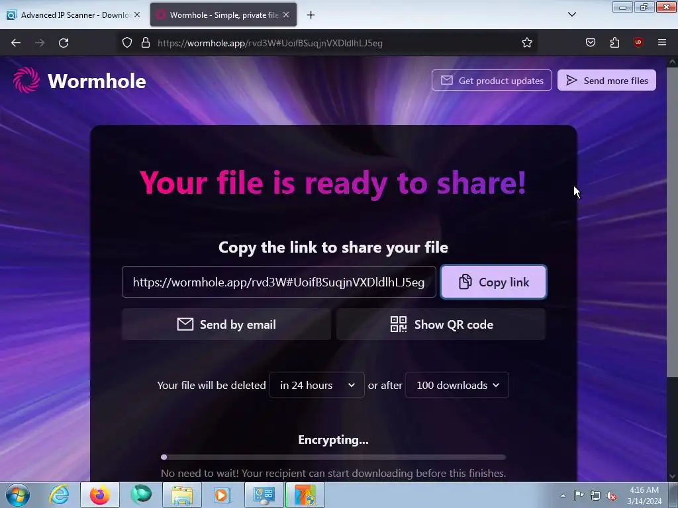Click the browser address bar URL
The image size is (678, 508).
(270, 43)
